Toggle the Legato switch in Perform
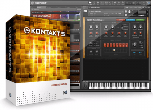Viewport: 153px width, 110px height. point(95,46)
